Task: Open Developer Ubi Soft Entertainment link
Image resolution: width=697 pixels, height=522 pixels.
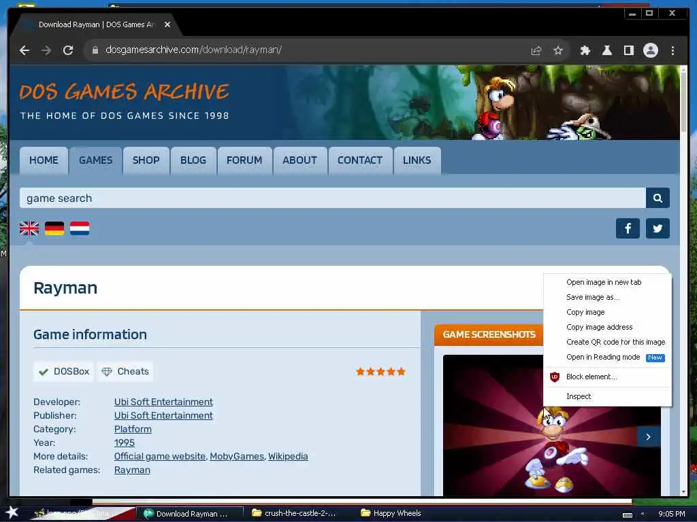Action: (163, 402)
